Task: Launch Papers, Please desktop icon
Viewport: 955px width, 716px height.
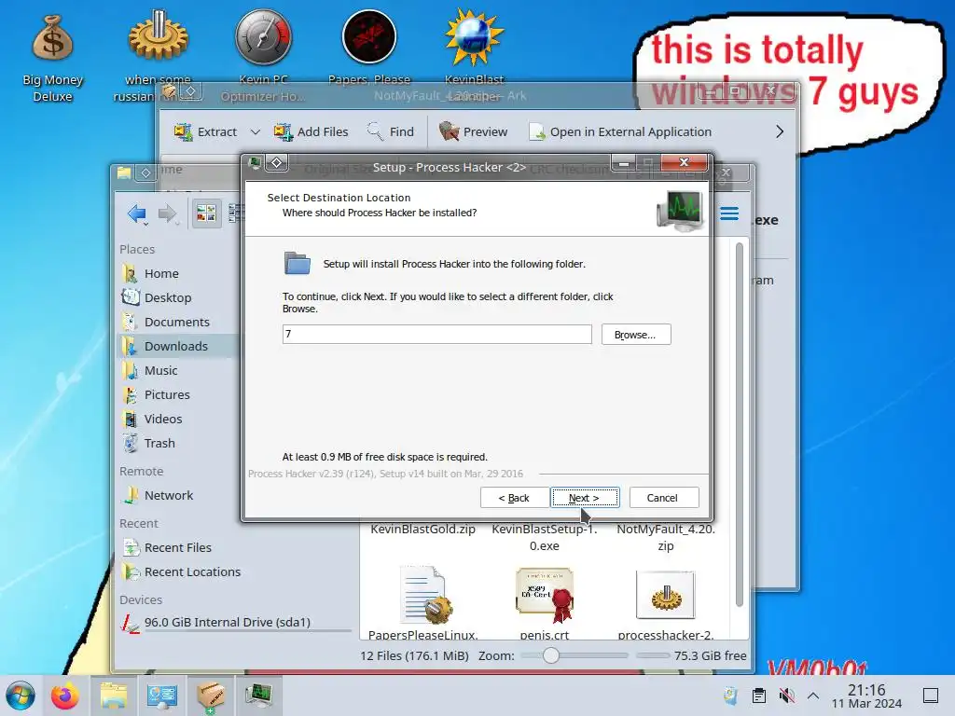Action: tap(369, 48)
